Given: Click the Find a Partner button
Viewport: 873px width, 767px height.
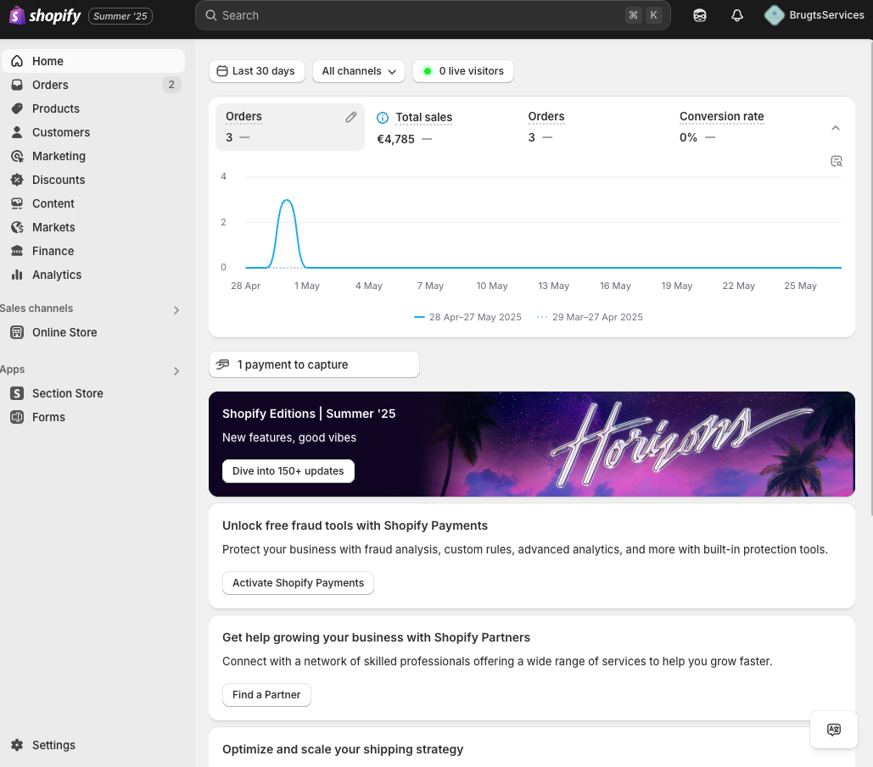Looking at the screenshot, I should click(266, 695).
